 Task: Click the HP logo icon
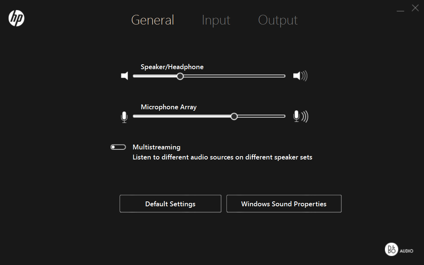click(16, 18)
